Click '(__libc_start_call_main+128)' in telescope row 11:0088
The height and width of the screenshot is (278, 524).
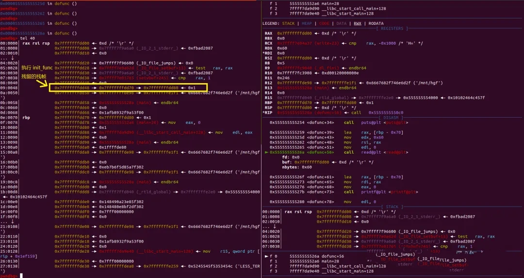point(171,132)
